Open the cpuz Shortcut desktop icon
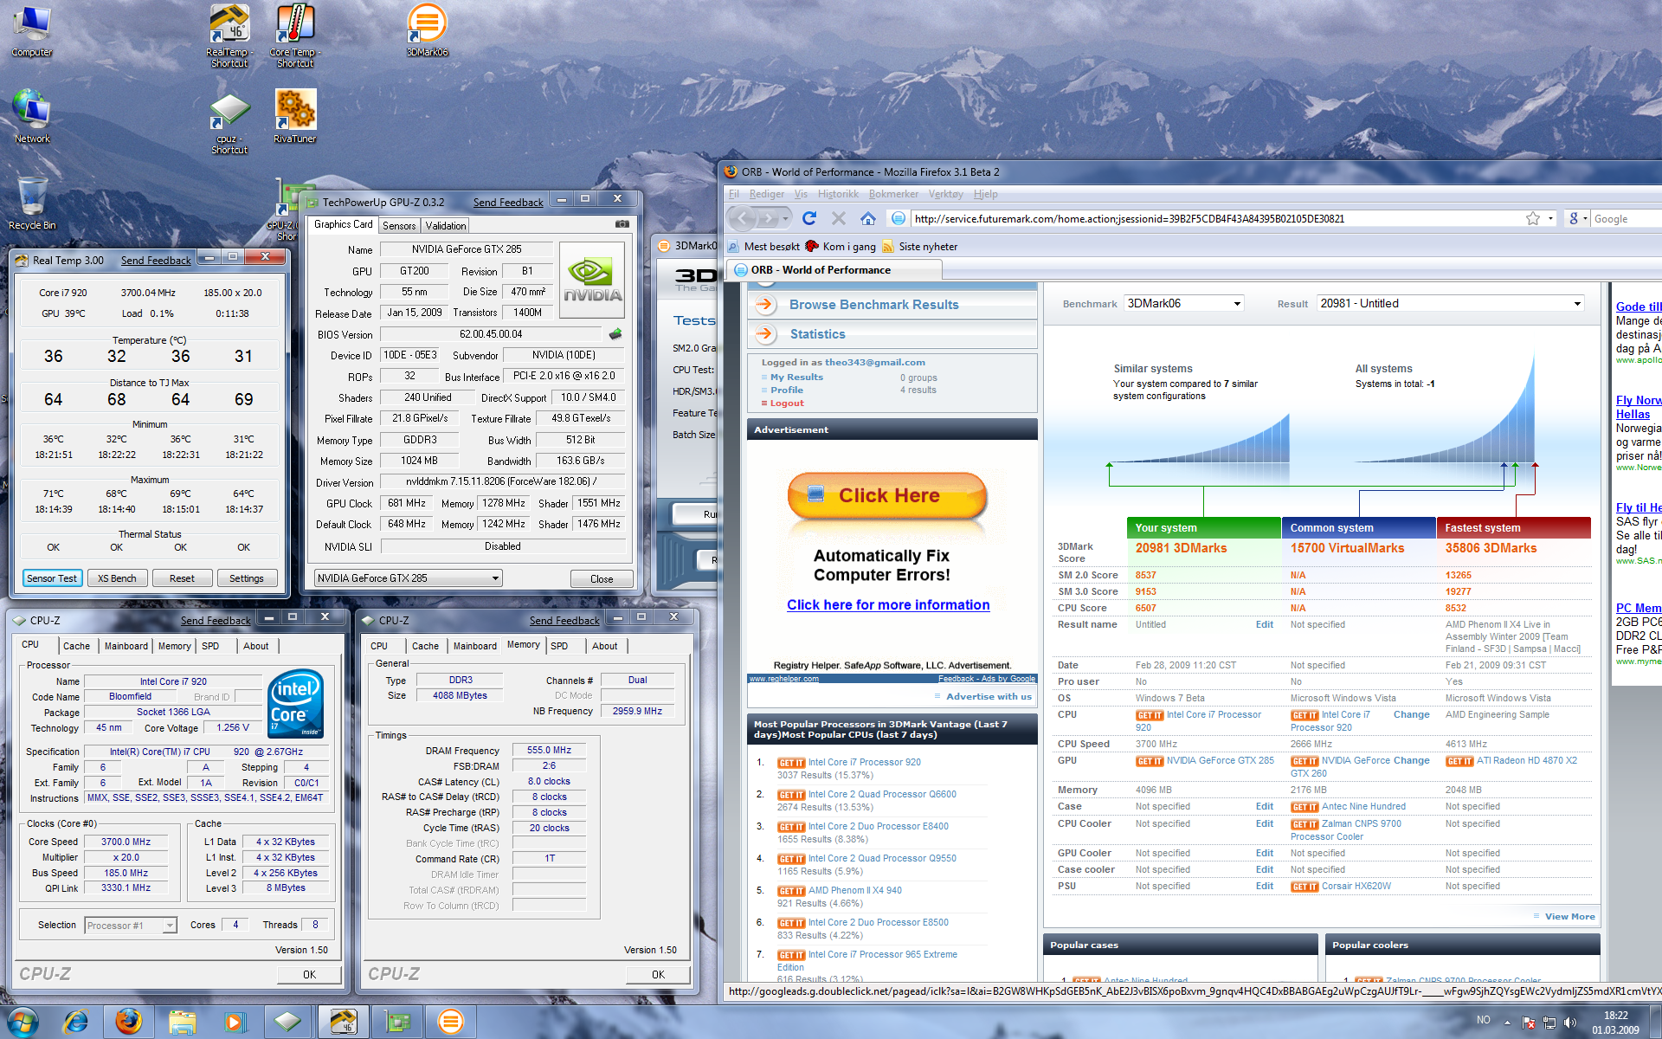The image size is (1662, 1039). (229, 123)
